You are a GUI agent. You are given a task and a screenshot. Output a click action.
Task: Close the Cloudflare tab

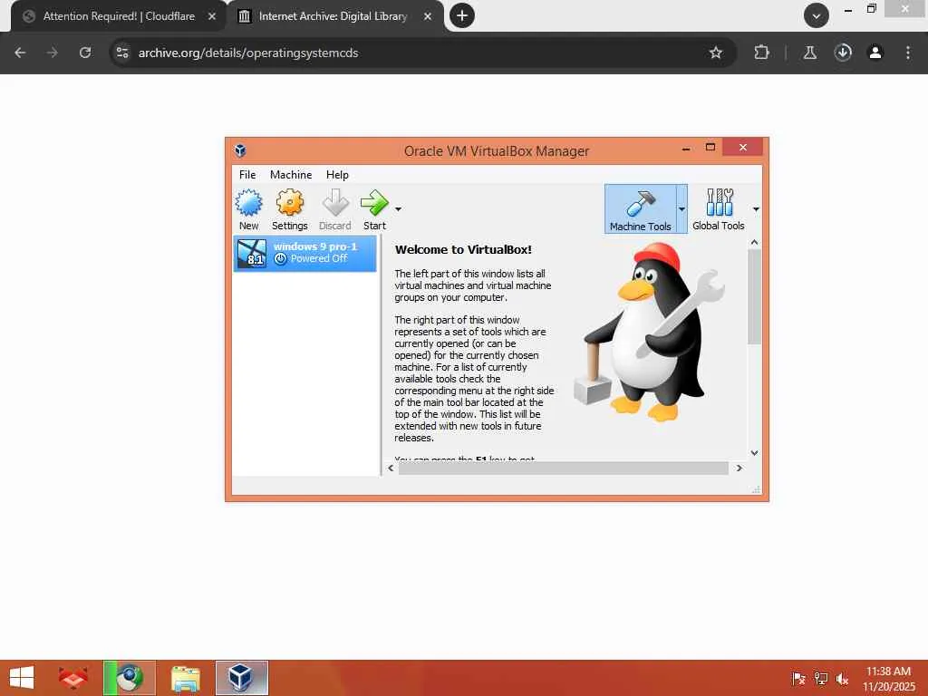pos(212,16)
